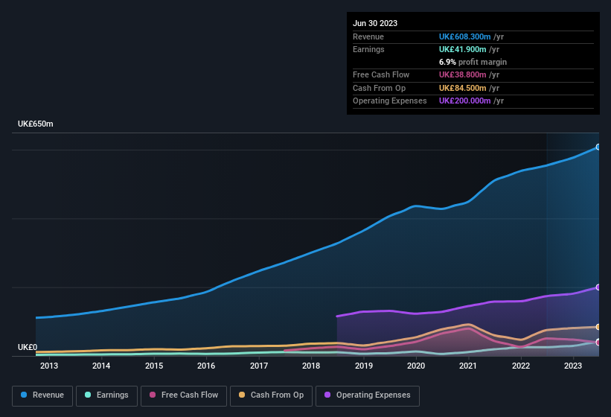Click the UK£650m y-axis label
This screenshot has height=417, width=611.
[x=36, y=124]
